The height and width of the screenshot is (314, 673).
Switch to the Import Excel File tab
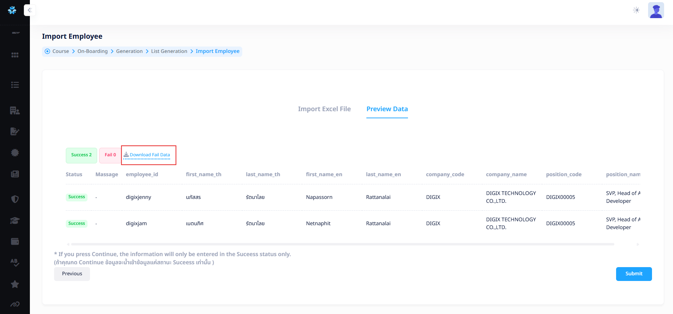pos(324,109)
